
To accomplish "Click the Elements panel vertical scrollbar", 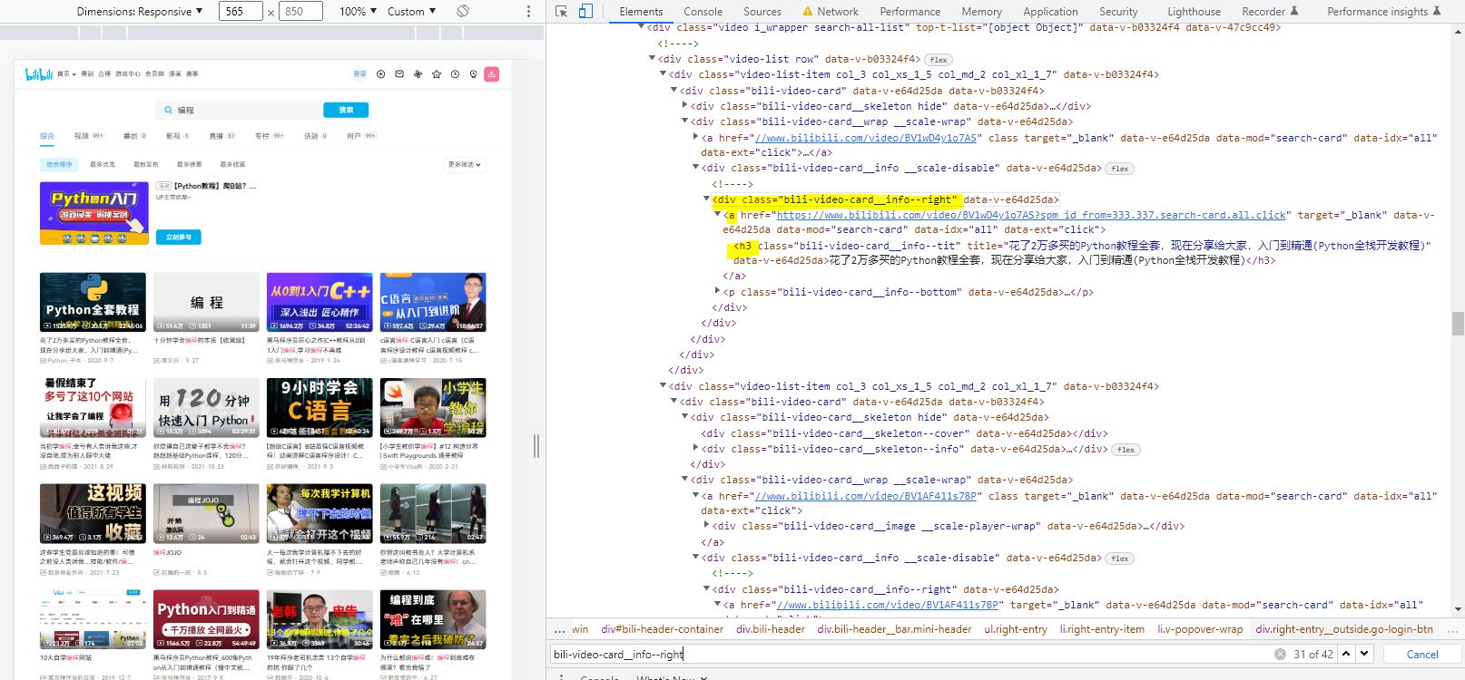I will tap(1458, 322).
